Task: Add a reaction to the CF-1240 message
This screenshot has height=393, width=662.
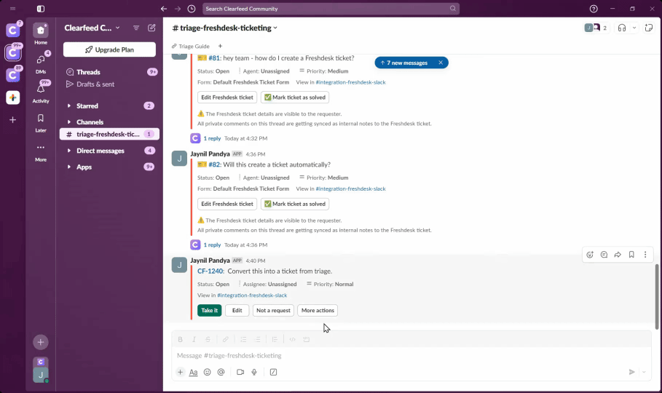Action: click(590, 255)
